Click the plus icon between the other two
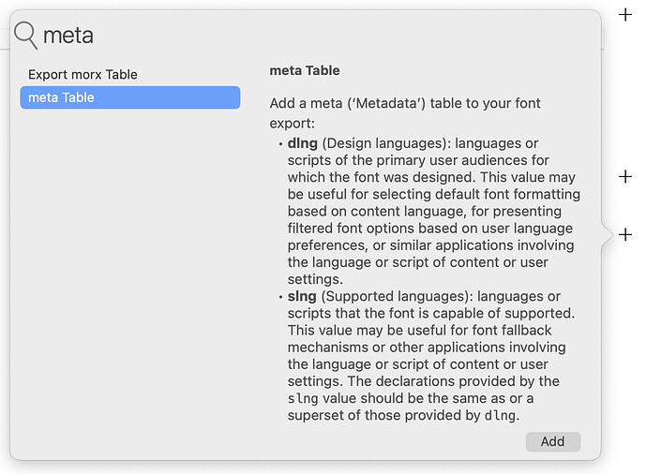Screen dimensions: 646x474 coord(626,176)
